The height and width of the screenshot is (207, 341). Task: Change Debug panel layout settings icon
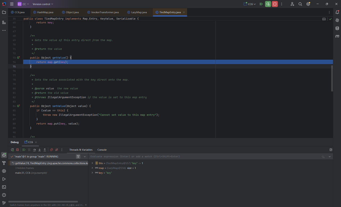(x=331, y=150)
